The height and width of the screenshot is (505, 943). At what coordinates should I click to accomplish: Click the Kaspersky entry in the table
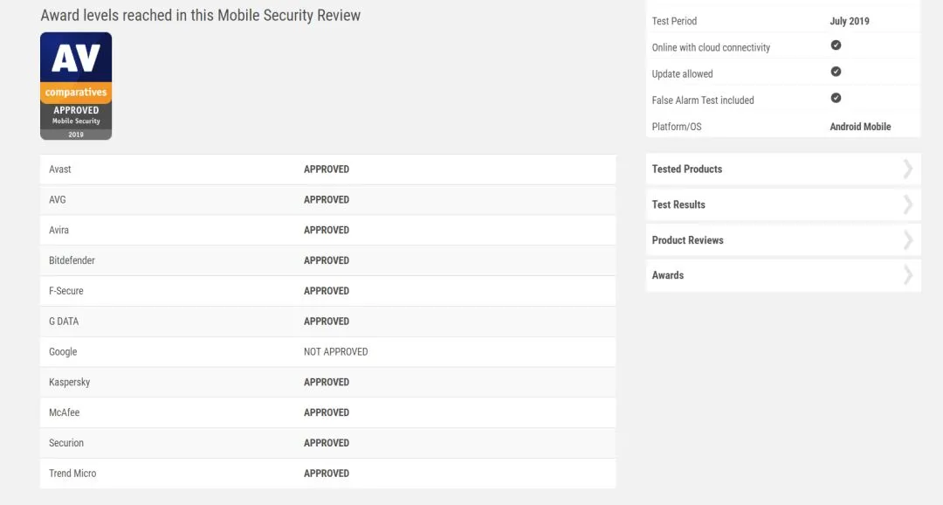[x=69, y=382]
